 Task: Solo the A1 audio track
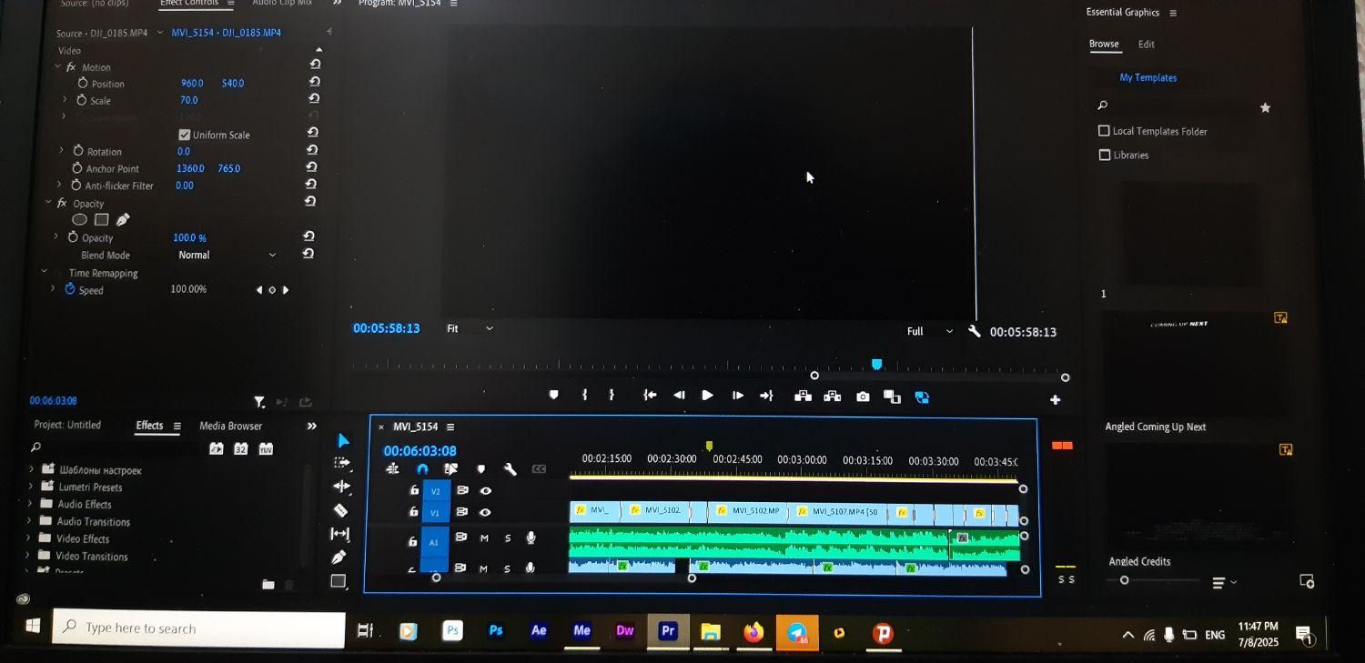click(x=508, y=538)
